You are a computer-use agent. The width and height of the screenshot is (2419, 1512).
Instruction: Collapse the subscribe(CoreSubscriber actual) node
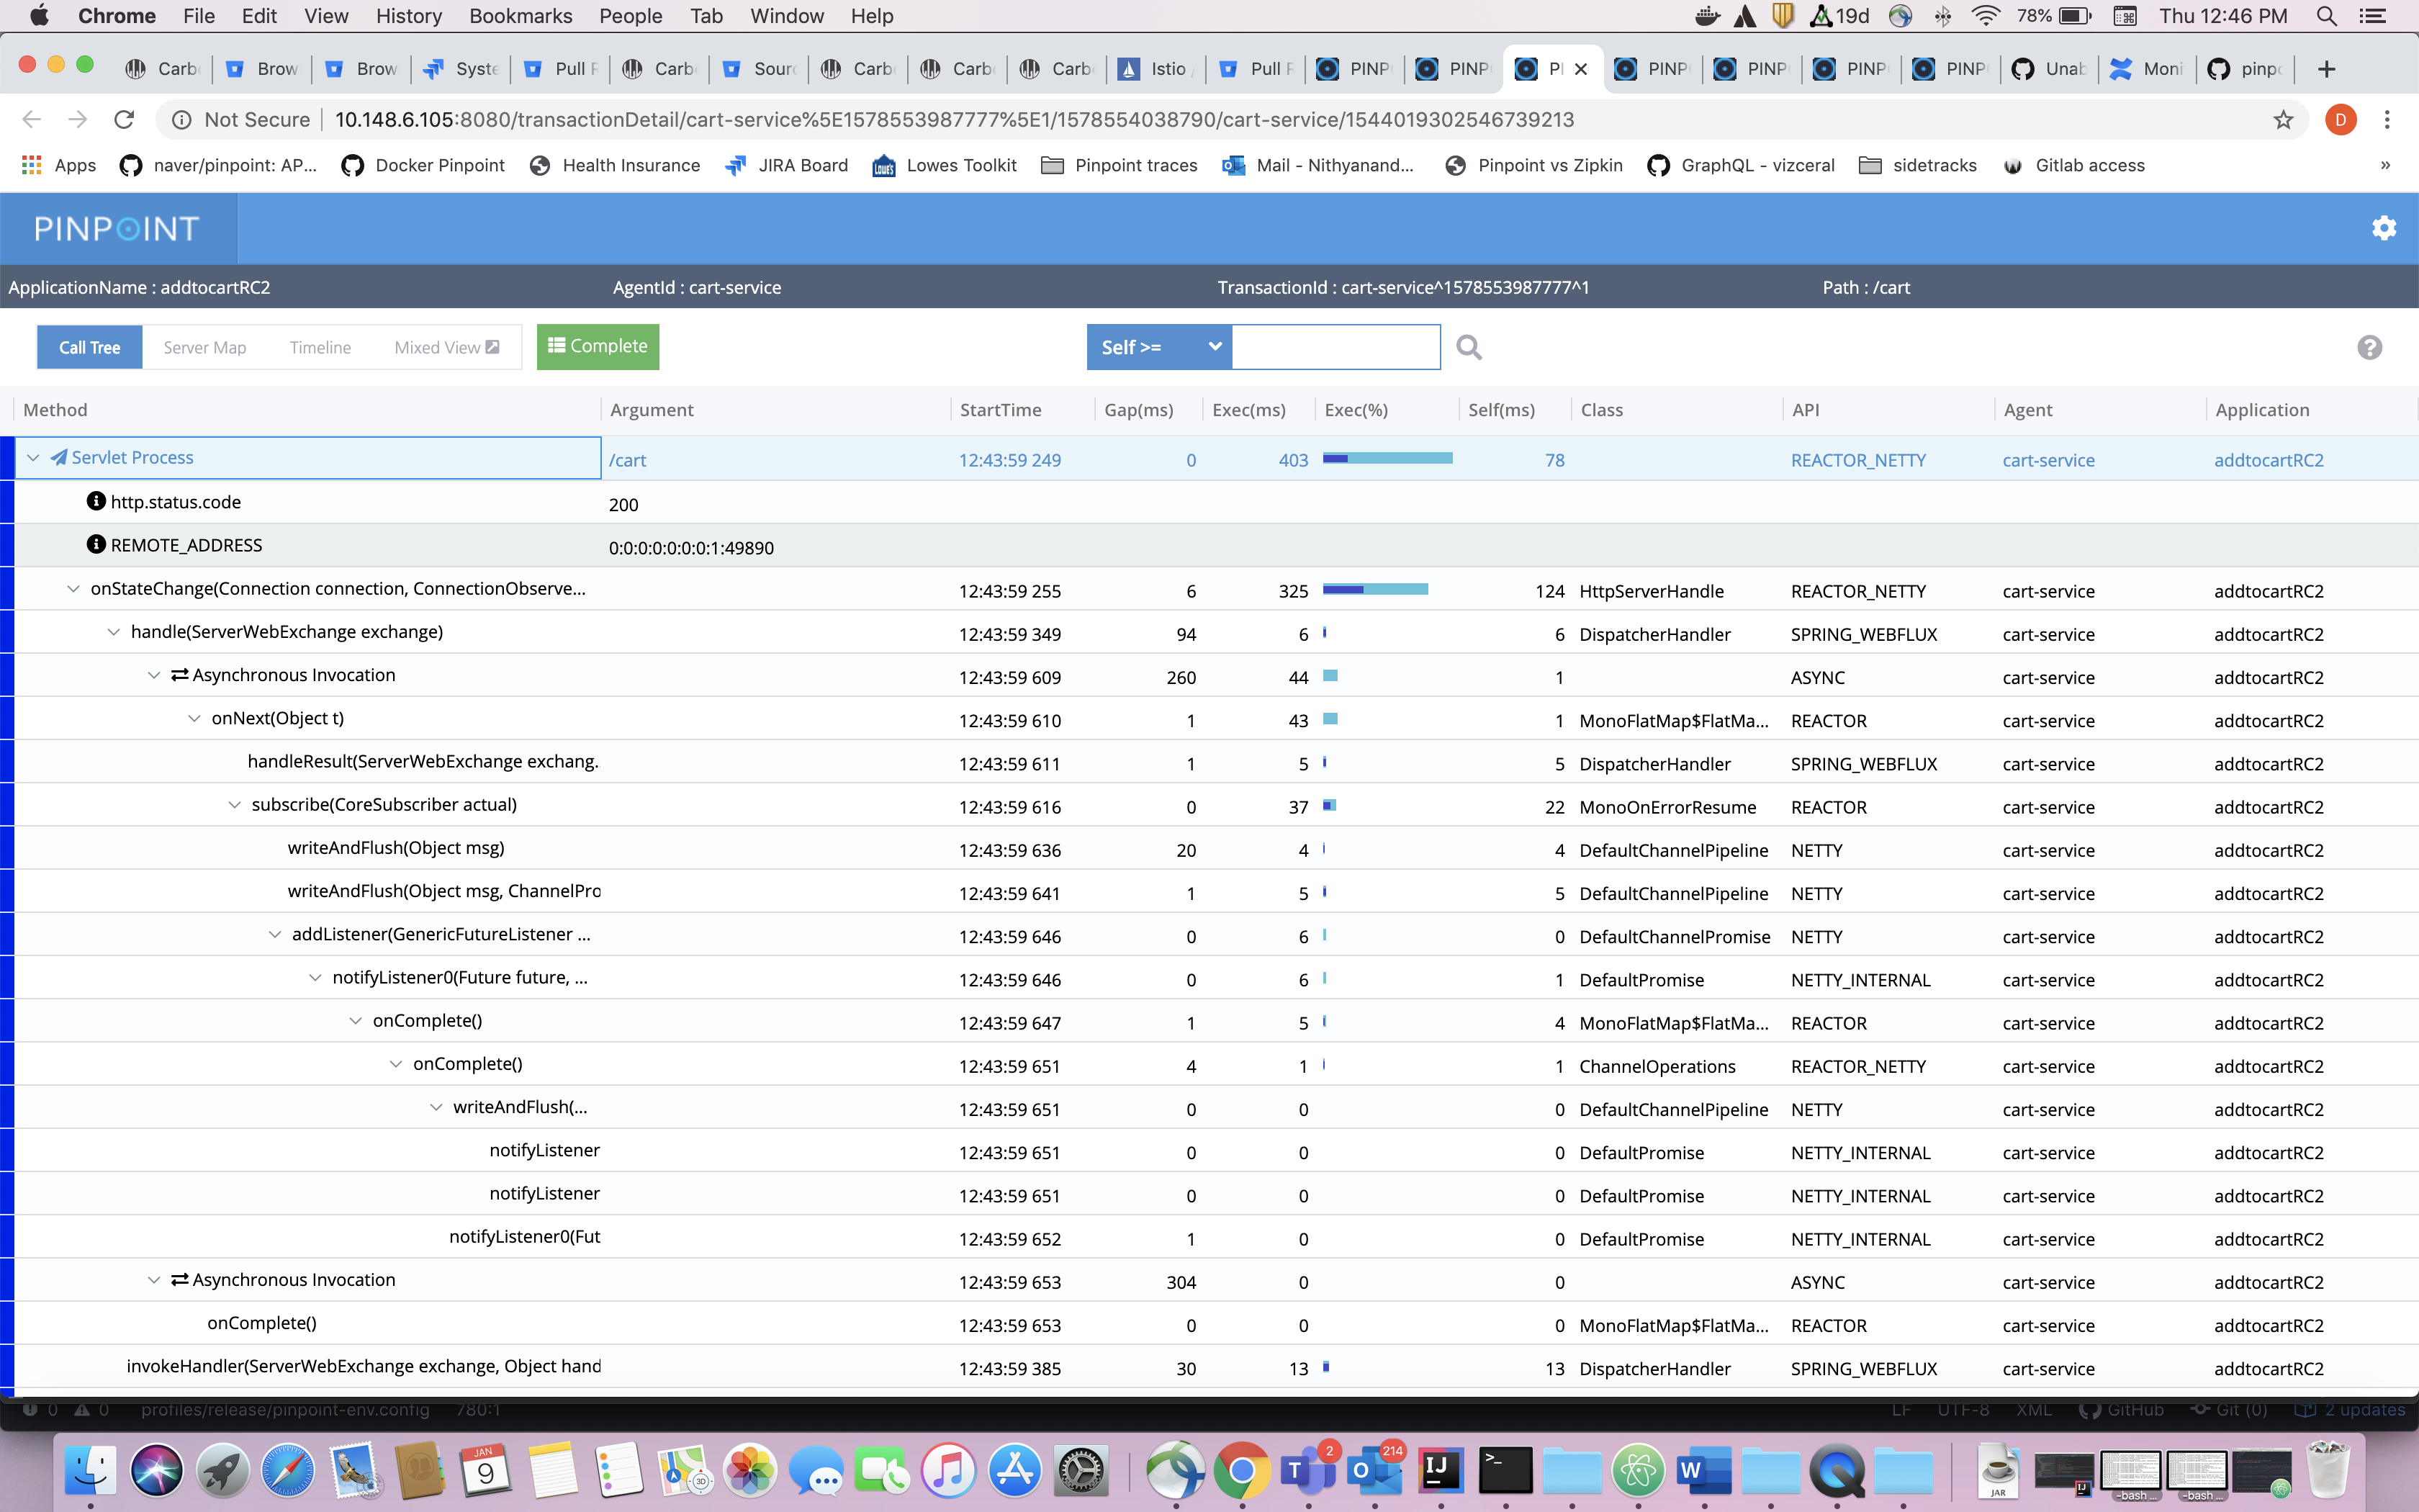(x=235, y=804)
